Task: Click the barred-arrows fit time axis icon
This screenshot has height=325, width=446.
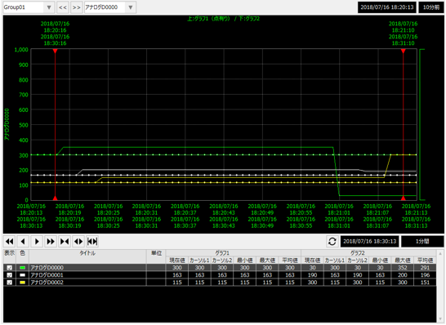Action: click(92, 242)
